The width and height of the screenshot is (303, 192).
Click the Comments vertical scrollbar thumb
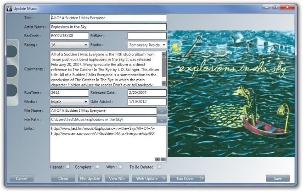pyautogui.click(x=164, y=67)
